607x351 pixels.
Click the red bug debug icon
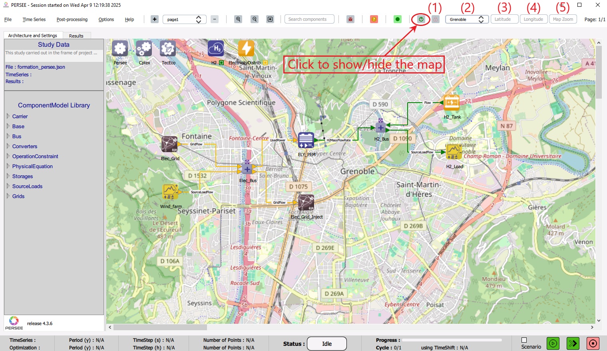[x=350, y=19]
